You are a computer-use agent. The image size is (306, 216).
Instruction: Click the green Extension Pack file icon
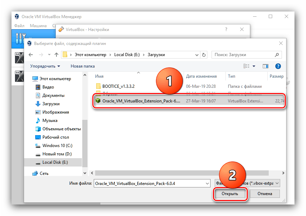(98, 101)
